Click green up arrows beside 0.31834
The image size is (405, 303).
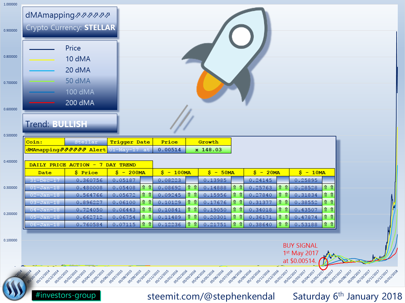(328, 195)
